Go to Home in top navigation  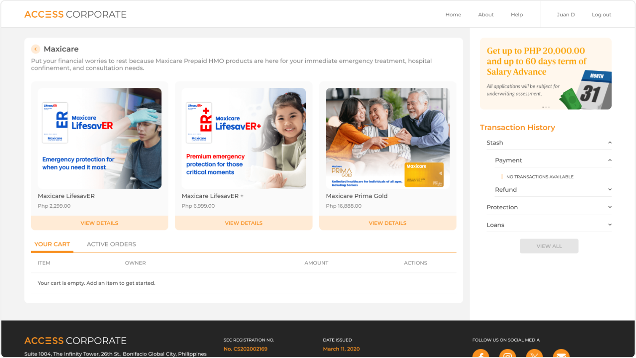[x=453, y=15]
